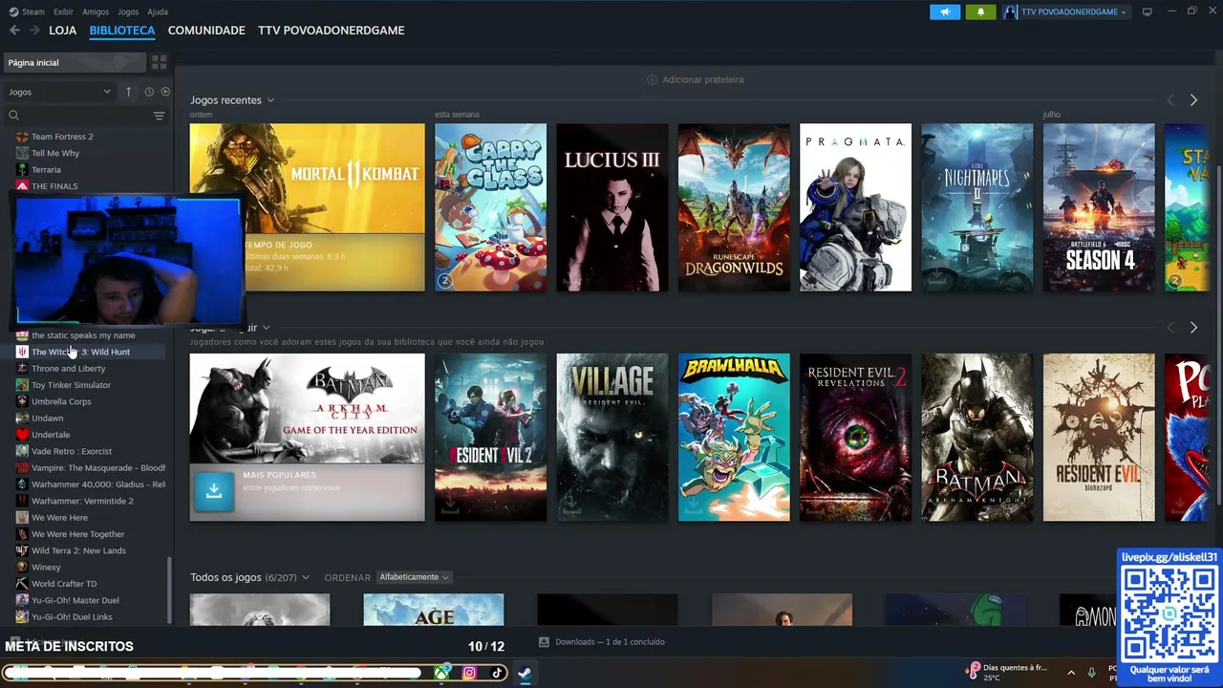
Task: Open the Lucius III cover
Action: 612,207
